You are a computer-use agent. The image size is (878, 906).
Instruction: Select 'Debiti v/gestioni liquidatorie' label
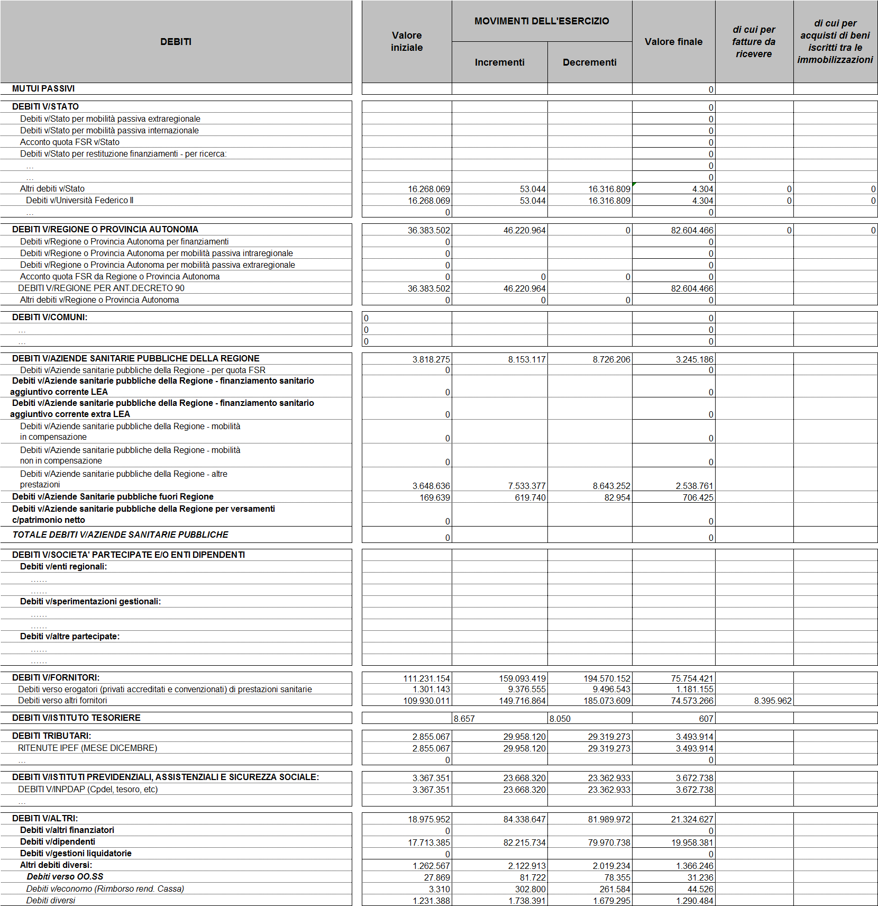[76, 853]
